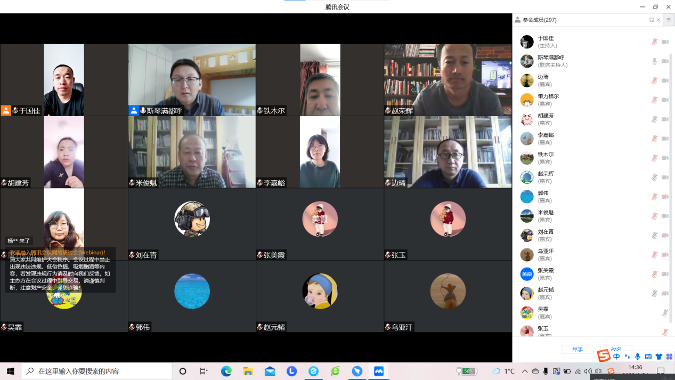The image size is (675, 380).
Task: Open the hamburger menu at top right
Action: coord(669,20)
